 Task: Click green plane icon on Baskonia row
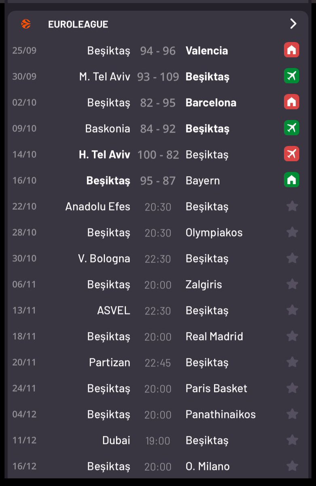(292, 128)
